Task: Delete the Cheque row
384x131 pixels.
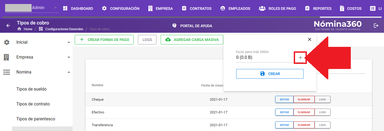Action: pos(304,99)
